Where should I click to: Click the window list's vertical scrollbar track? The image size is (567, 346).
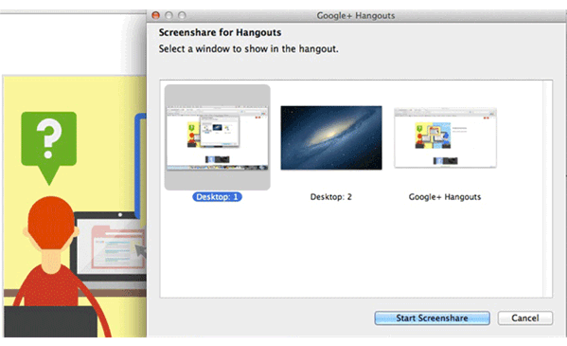(x=547, y=189)
